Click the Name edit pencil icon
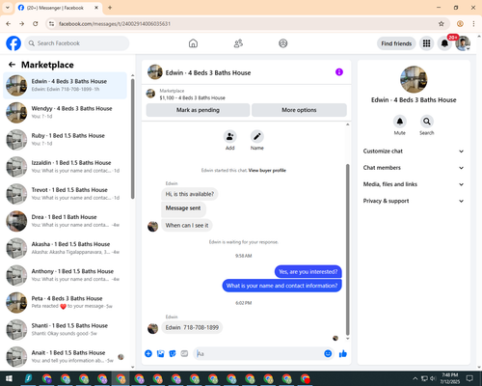 click(257, 137)
